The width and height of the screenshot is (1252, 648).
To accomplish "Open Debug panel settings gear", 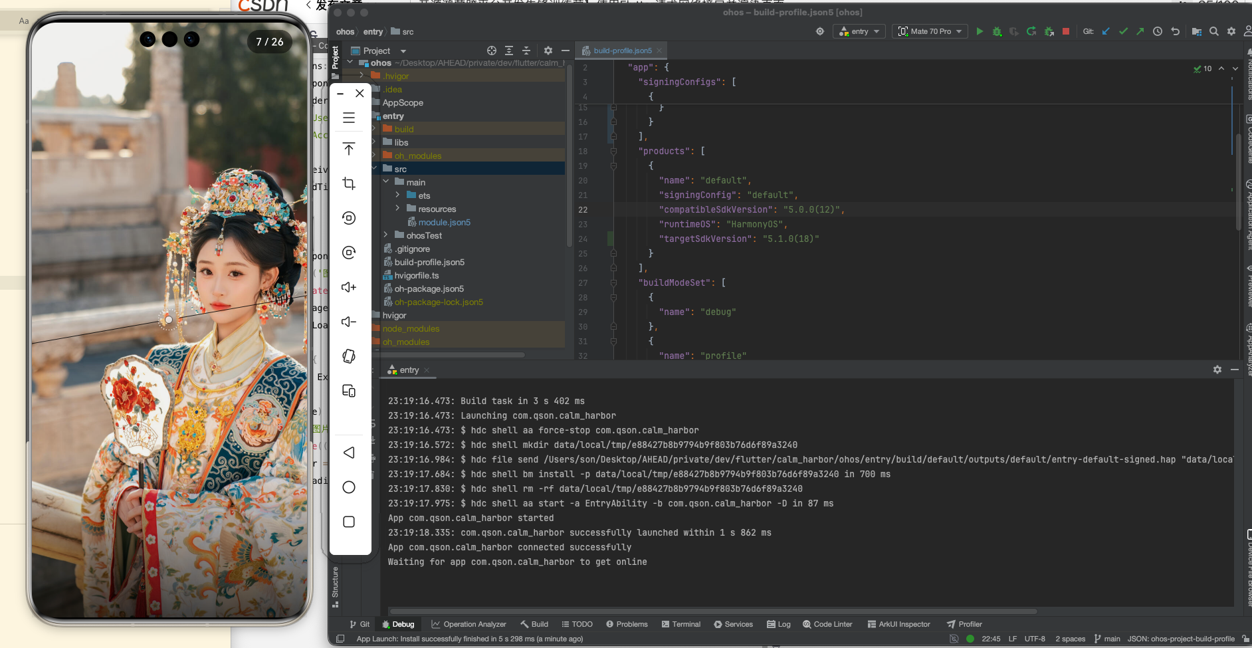I will click(x=1217, y=370).
